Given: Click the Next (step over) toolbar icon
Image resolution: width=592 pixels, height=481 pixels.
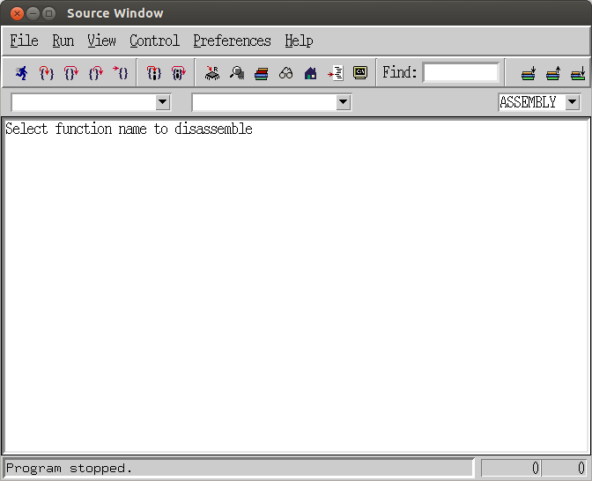Looking at the screenshot, I should click(71, 72).
